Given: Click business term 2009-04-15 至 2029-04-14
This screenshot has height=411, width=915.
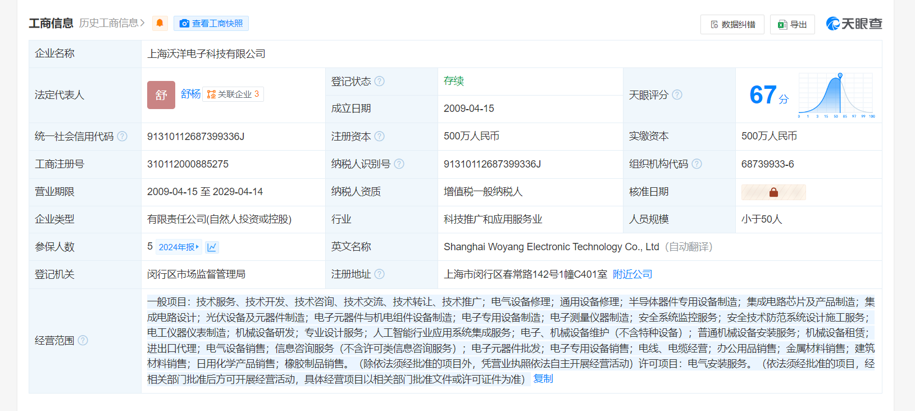Looking at the screenshot, I should click(205, 192).
